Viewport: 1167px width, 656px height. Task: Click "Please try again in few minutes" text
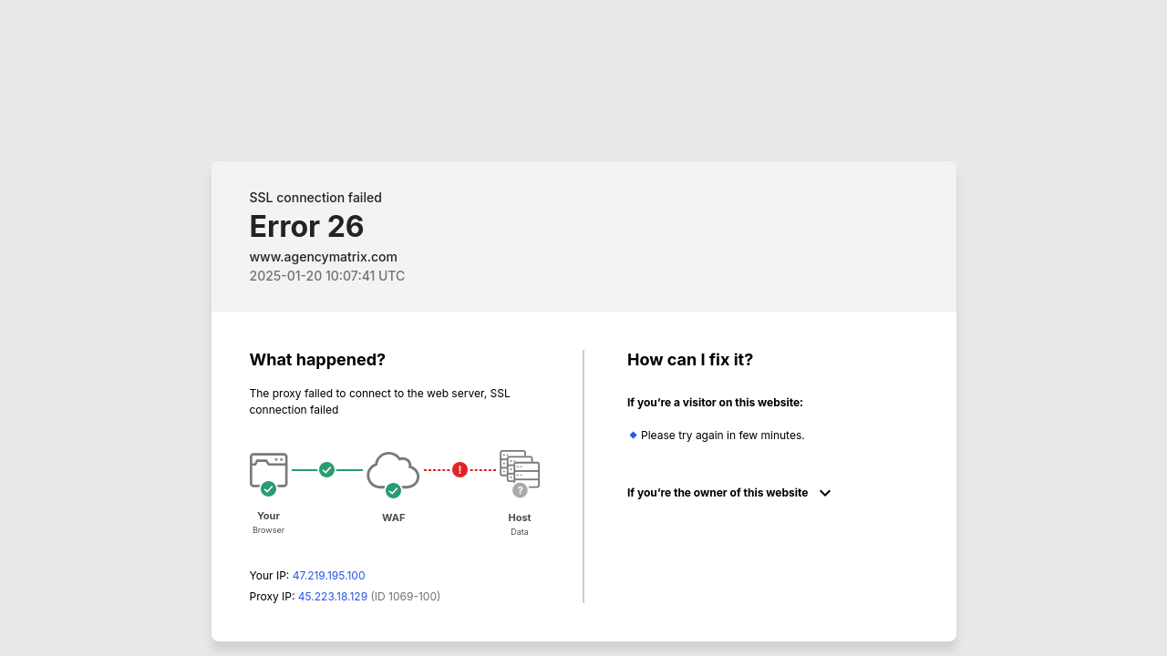click(x=722, y=436)
